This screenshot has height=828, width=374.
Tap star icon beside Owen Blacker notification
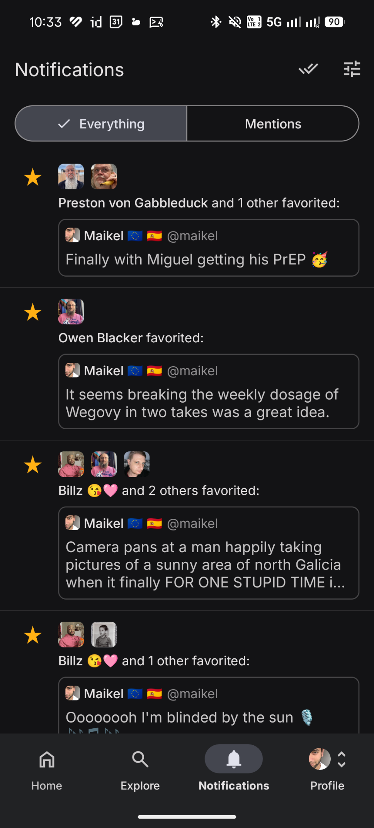coord(33,312)
